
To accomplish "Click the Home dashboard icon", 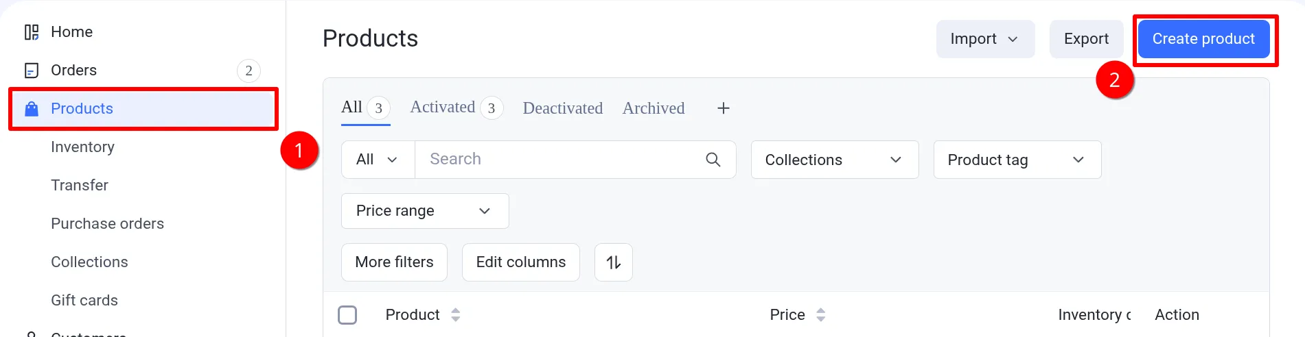I will 32,32.
